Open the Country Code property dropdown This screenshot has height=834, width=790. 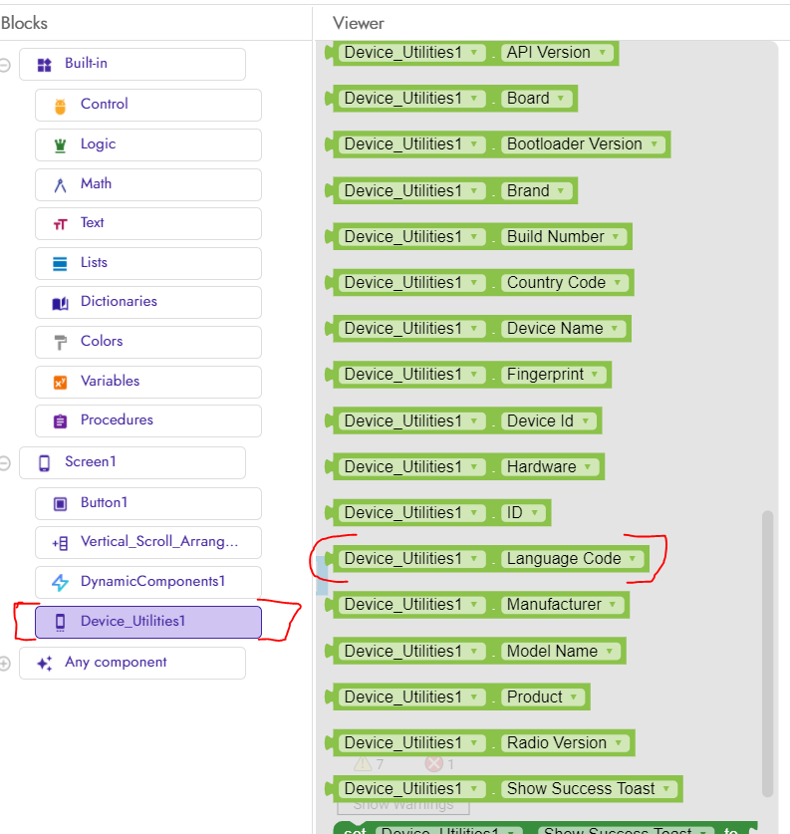(618, 283)
